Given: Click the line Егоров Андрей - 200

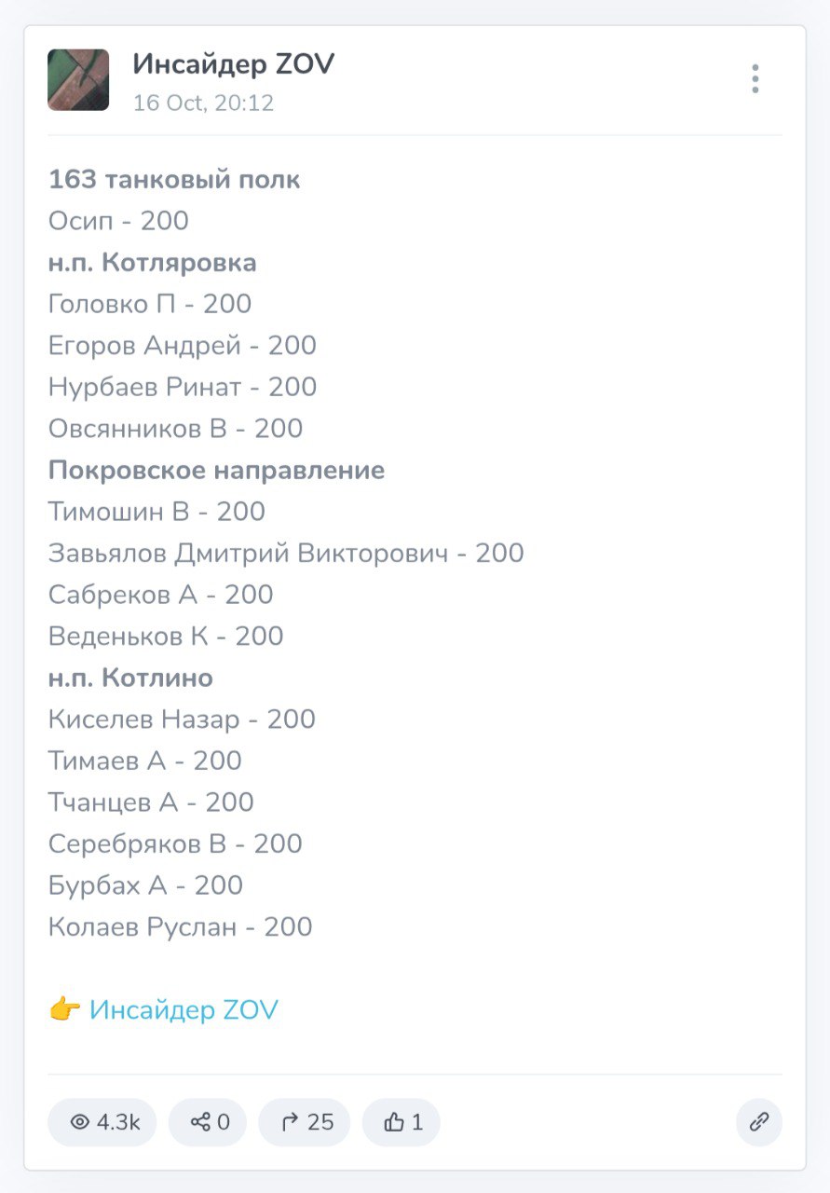Looking at the screenshot, I should pyautogui.click(x=183, y=346).
